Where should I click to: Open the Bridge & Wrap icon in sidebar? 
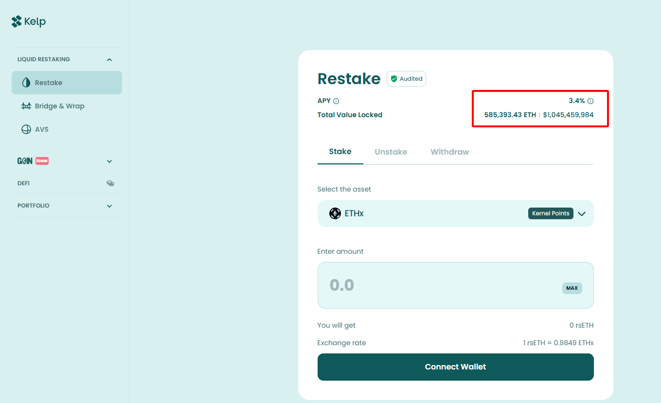click(x=26, y=106)
